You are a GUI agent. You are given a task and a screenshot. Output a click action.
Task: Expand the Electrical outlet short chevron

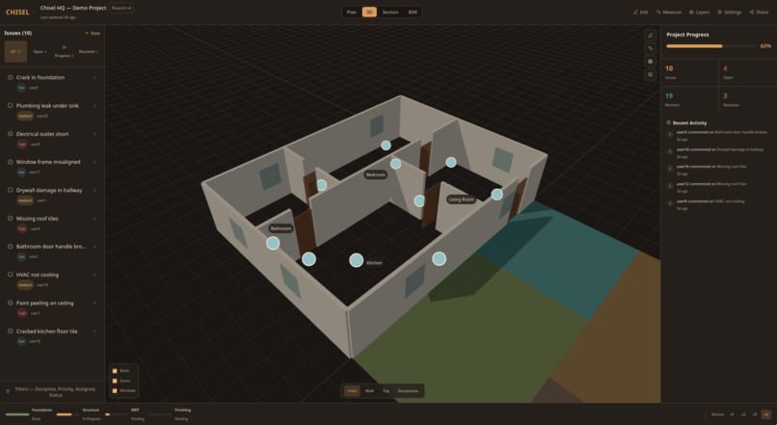coord(94,134)
